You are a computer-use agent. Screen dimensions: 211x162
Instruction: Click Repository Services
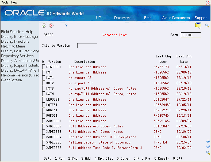click(x=17, y=56)
